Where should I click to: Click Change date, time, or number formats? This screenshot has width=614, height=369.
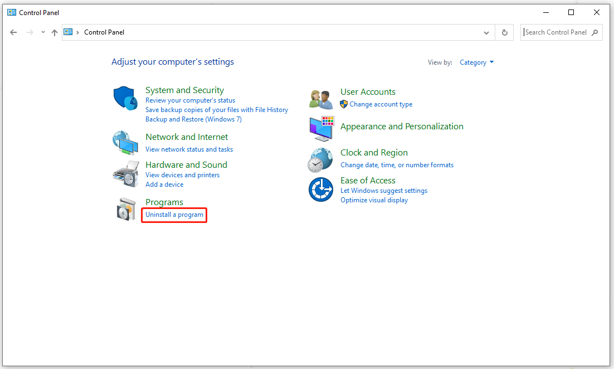point(397,165)
